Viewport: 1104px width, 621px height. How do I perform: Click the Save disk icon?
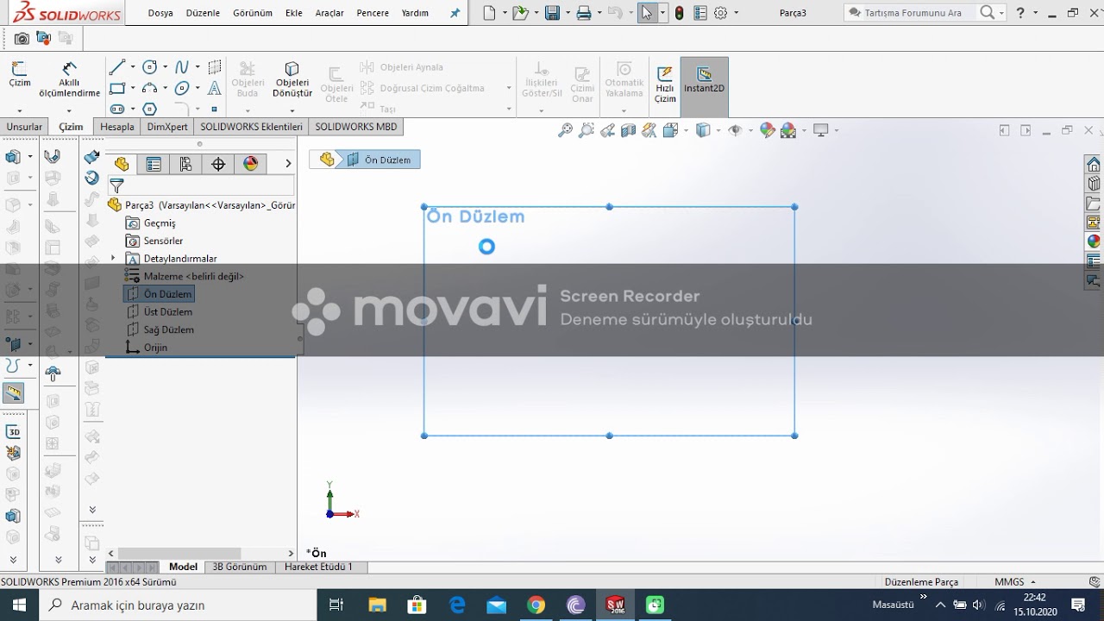(552, 13)
